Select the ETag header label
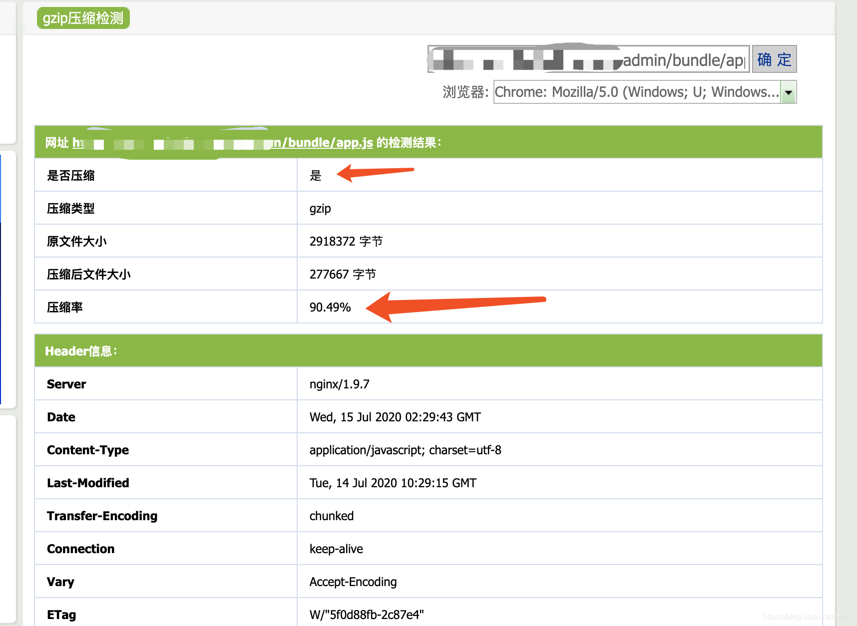 61,615
